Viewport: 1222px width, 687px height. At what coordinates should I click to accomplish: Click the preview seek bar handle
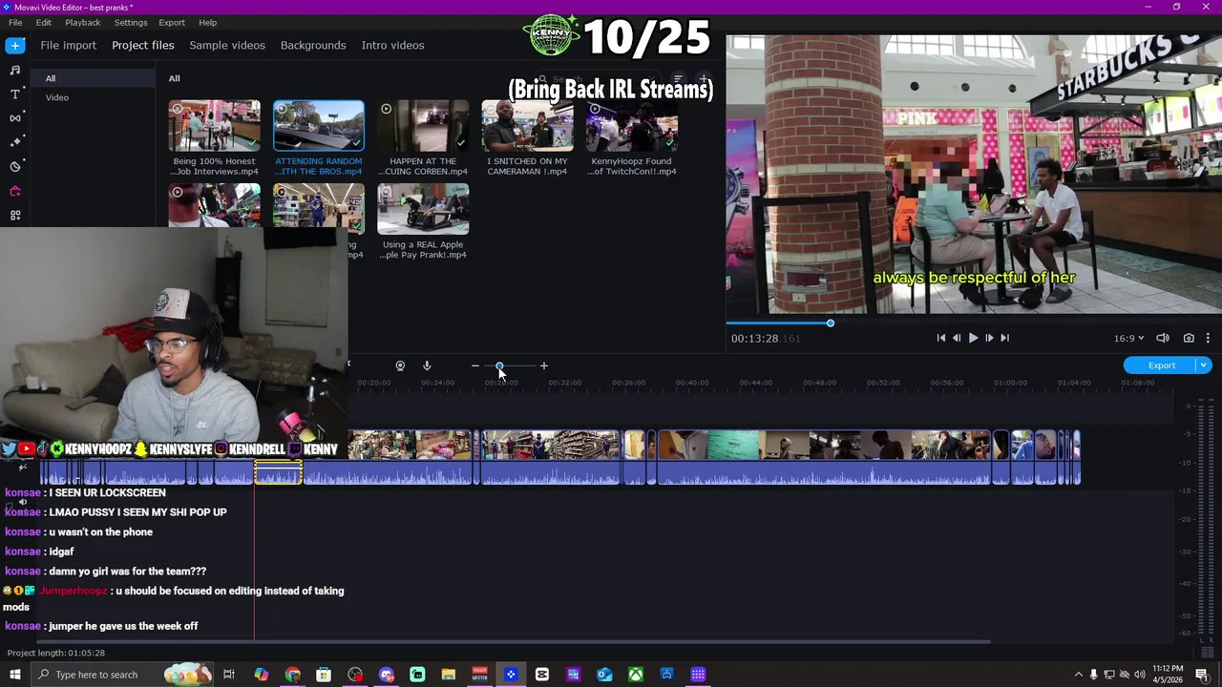tap(831, 323)
